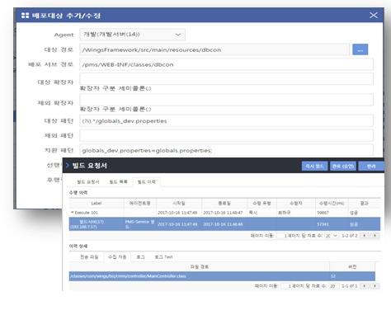The width and height of the screenshot is (391, 310).
Task: Open the 전송 파일 tab
Action: [89, 257]
